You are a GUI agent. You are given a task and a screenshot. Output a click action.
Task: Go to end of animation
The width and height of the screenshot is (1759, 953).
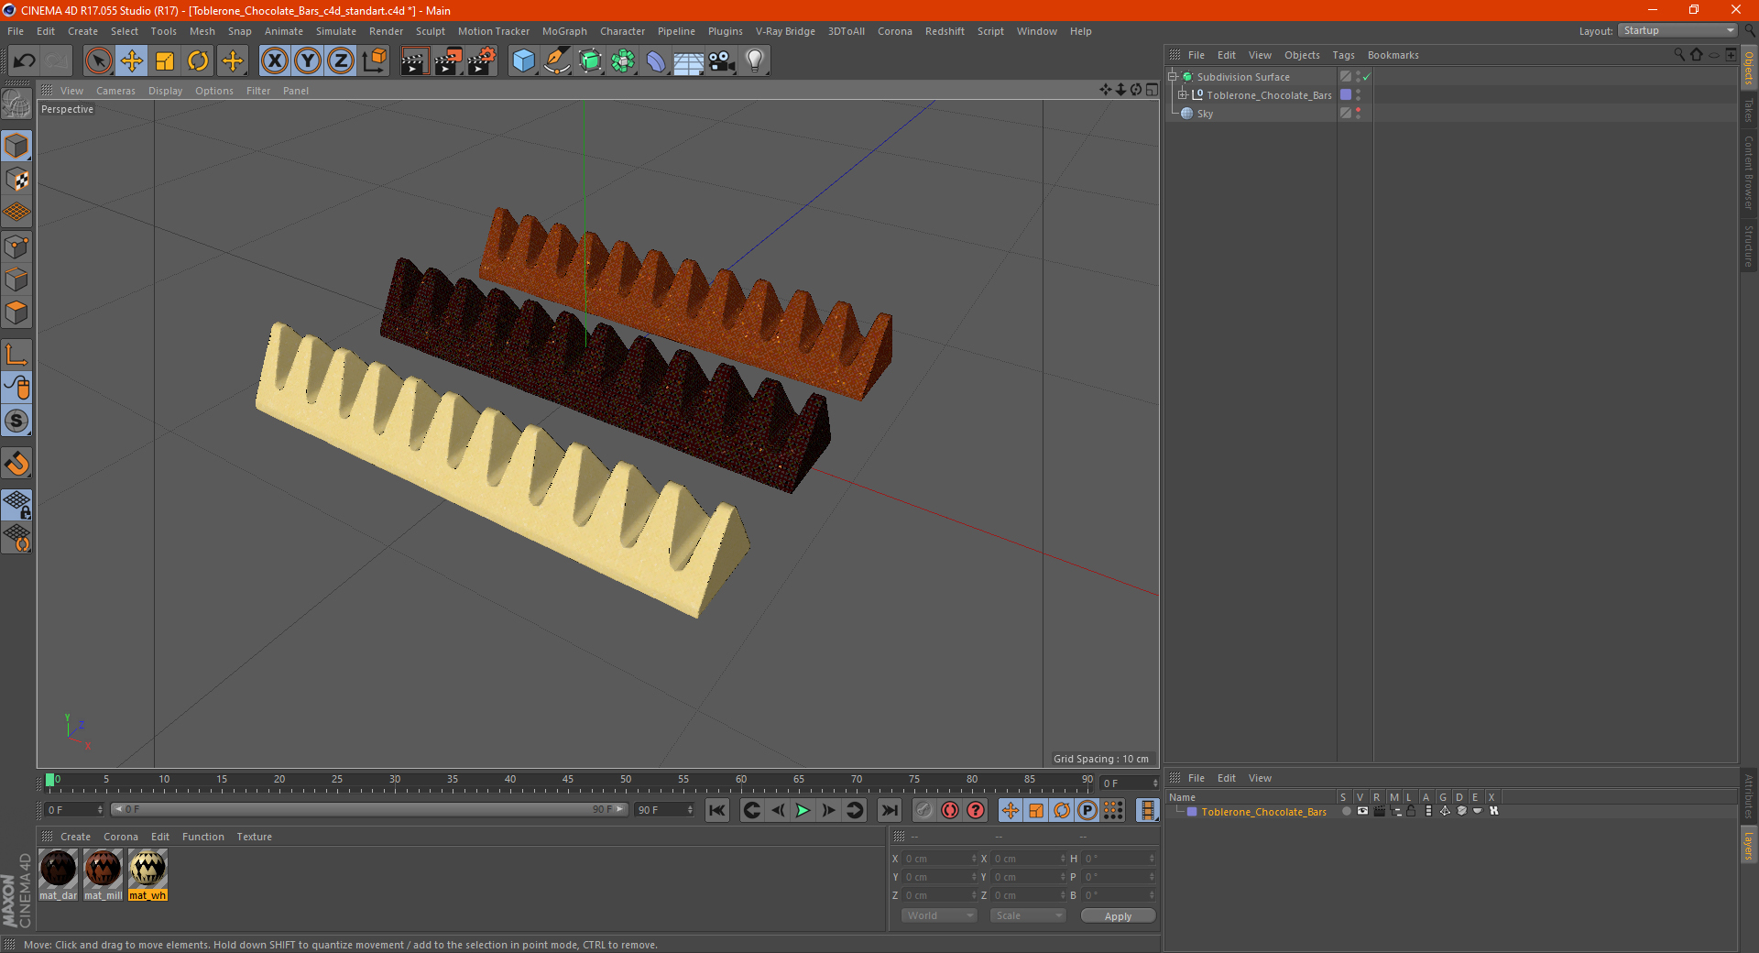(x=889, y=810)
